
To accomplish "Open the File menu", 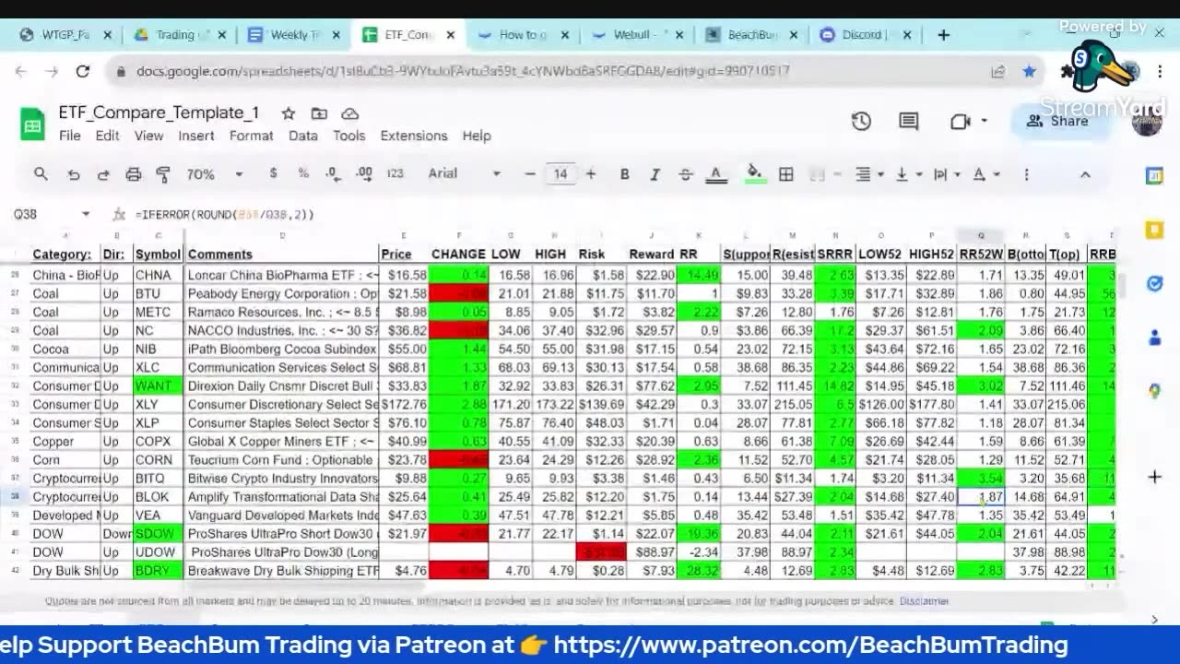I will tap(70, 136).
